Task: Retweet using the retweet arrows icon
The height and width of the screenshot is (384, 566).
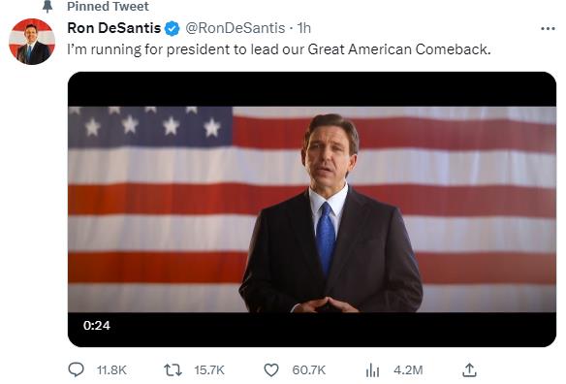Action: pyautogui.click(x=173, y=370)
